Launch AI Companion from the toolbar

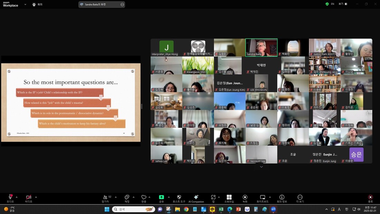point(196,197)
